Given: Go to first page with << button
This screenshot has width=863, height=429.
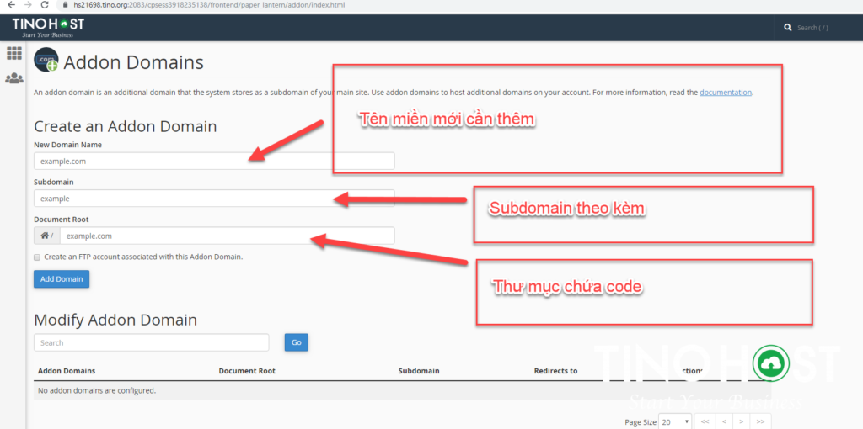Looking at the screenshot, I should pyautogui.click(x=705, y=421).
